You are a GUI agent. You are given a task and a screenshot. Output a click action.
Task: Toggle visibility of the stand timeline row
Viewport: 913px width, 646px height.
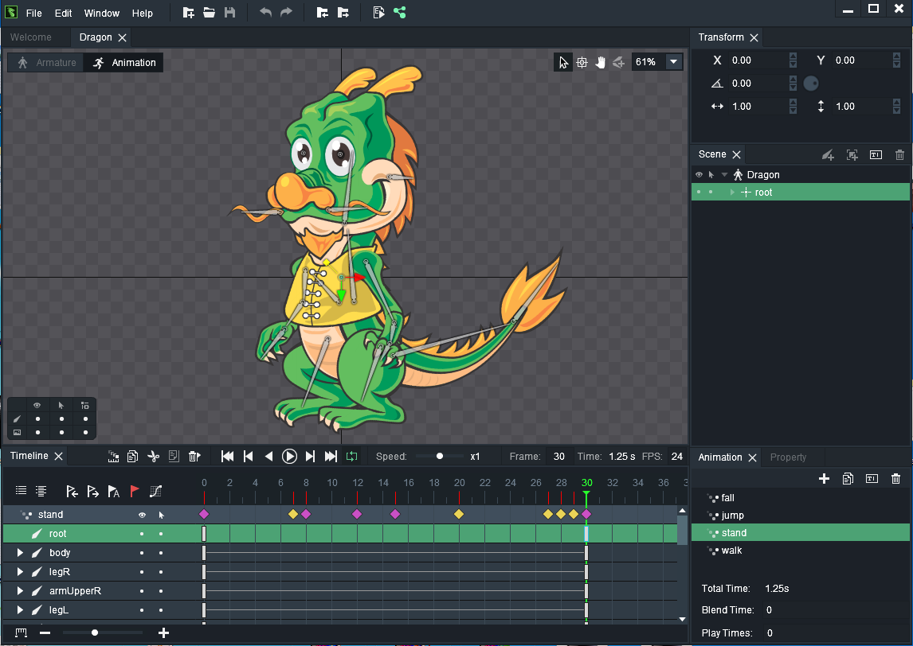point(142,515)
